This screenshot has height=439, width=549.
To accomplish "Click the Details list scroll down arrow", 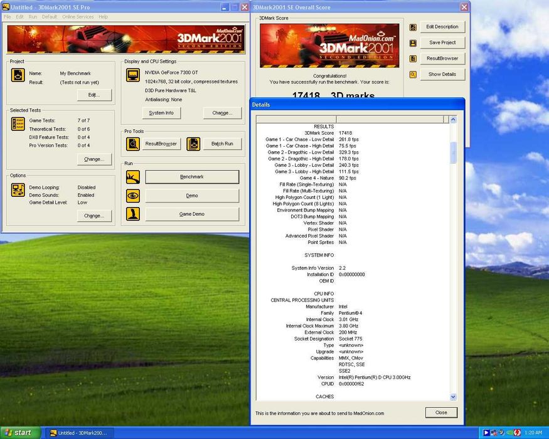I will (453, 397).
